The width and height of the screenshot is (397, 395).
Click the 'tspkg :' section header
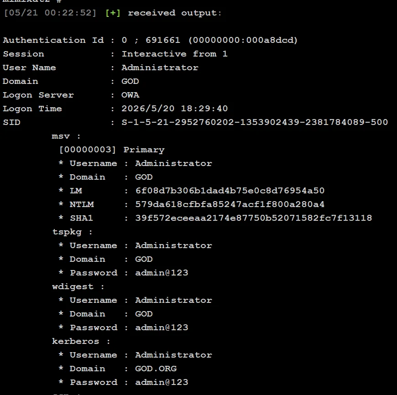click(x=73, y=232)
